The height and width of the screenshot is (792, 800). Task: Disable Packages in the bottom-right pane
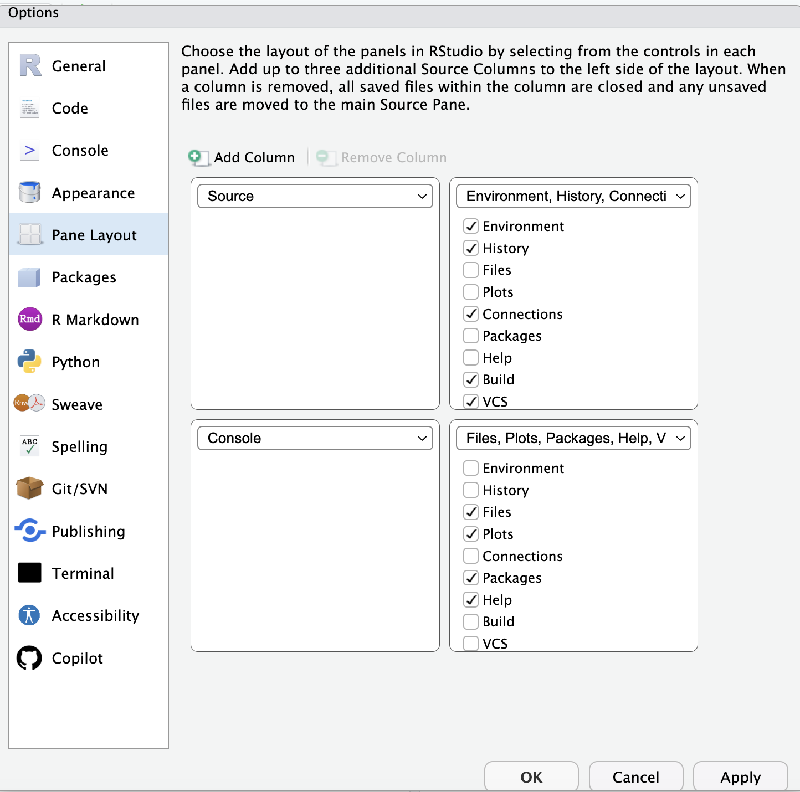coord(470,577)
